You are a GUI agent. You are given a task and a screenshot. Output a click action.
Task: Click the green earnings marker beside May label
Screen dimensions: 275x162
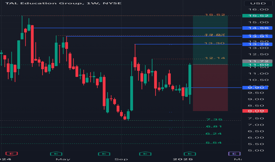pos(56,154)
